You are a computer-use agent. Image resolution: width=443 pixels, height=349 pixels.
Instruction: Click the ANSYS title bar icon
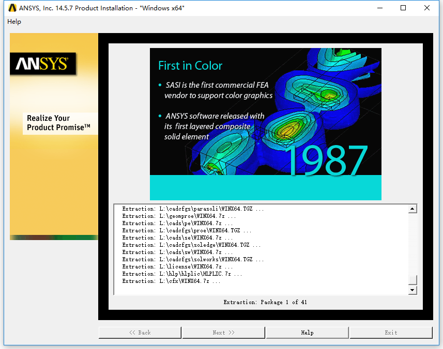pyautogui.click(x=12, y=8)
